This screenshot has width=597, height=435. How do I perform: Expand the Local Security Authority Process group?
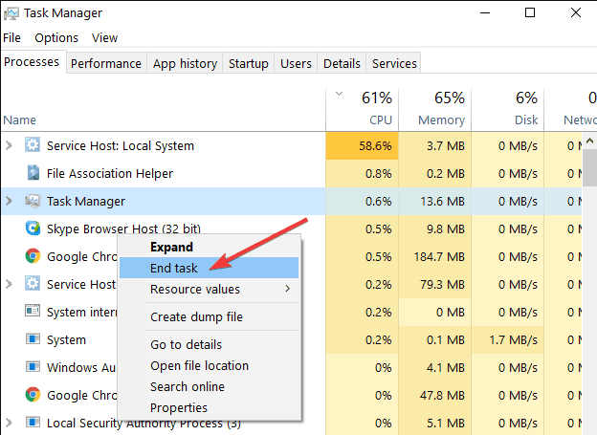[10, 423]
